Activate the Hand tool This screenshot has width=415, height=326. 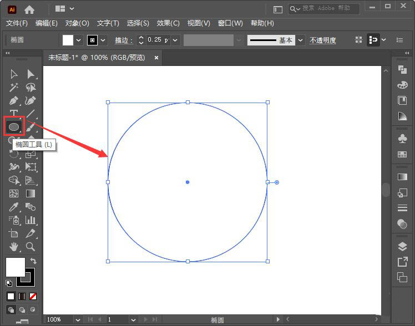pos(14,247)
